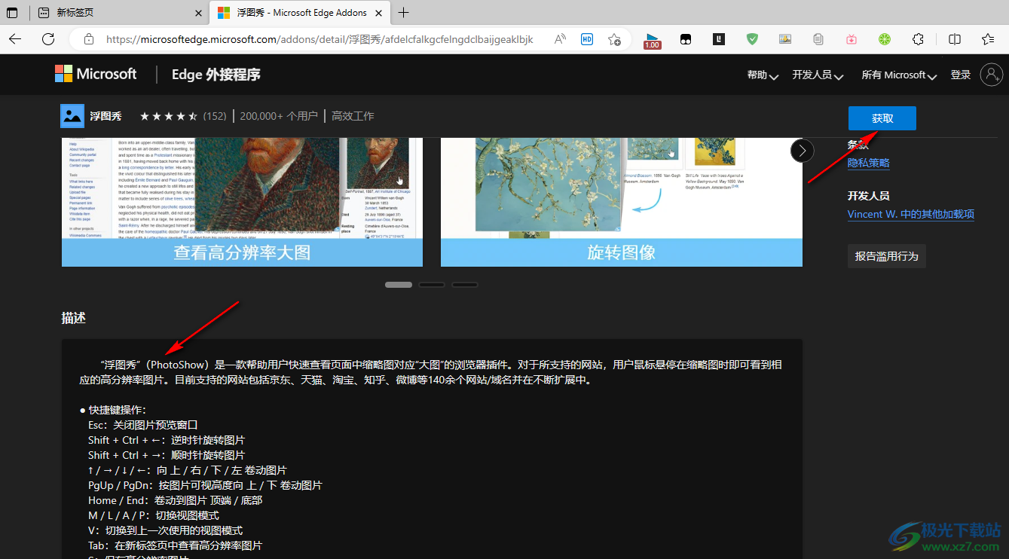Open the tab actions menu icon
The height and width of the screenshot is (559, 1009).
13,13
